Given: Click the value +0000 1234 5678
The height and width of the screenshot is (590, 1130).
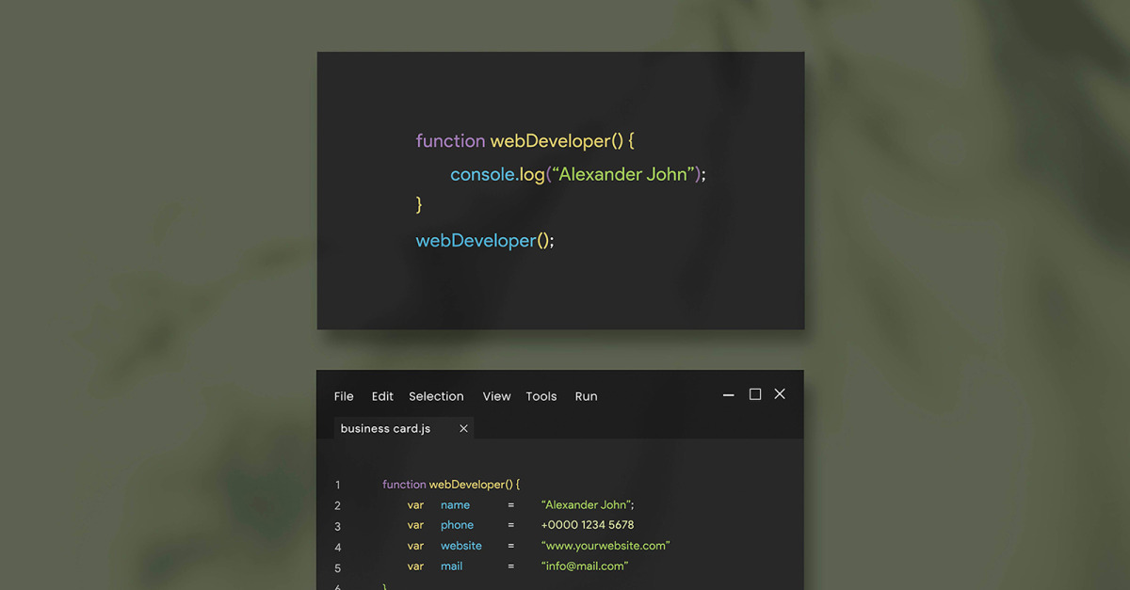Looking at the screenshot, I should [588, 525].
